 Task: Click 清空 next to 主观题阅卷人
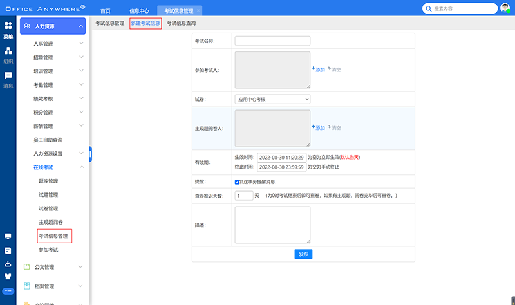(334, 127)
